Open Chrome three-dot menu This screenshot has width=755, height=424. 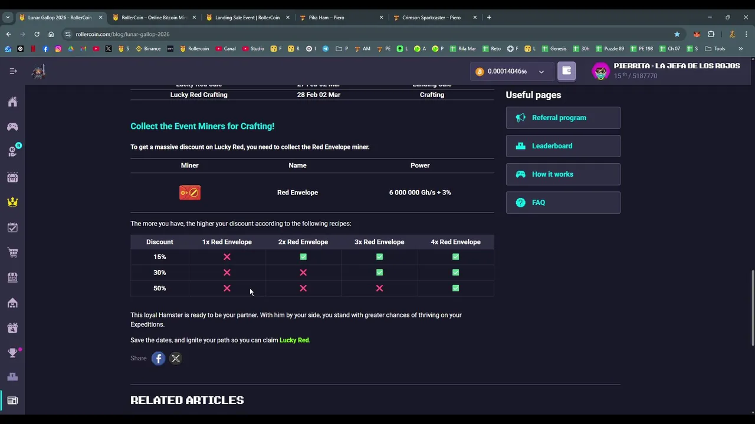click(x=746, y=34)
